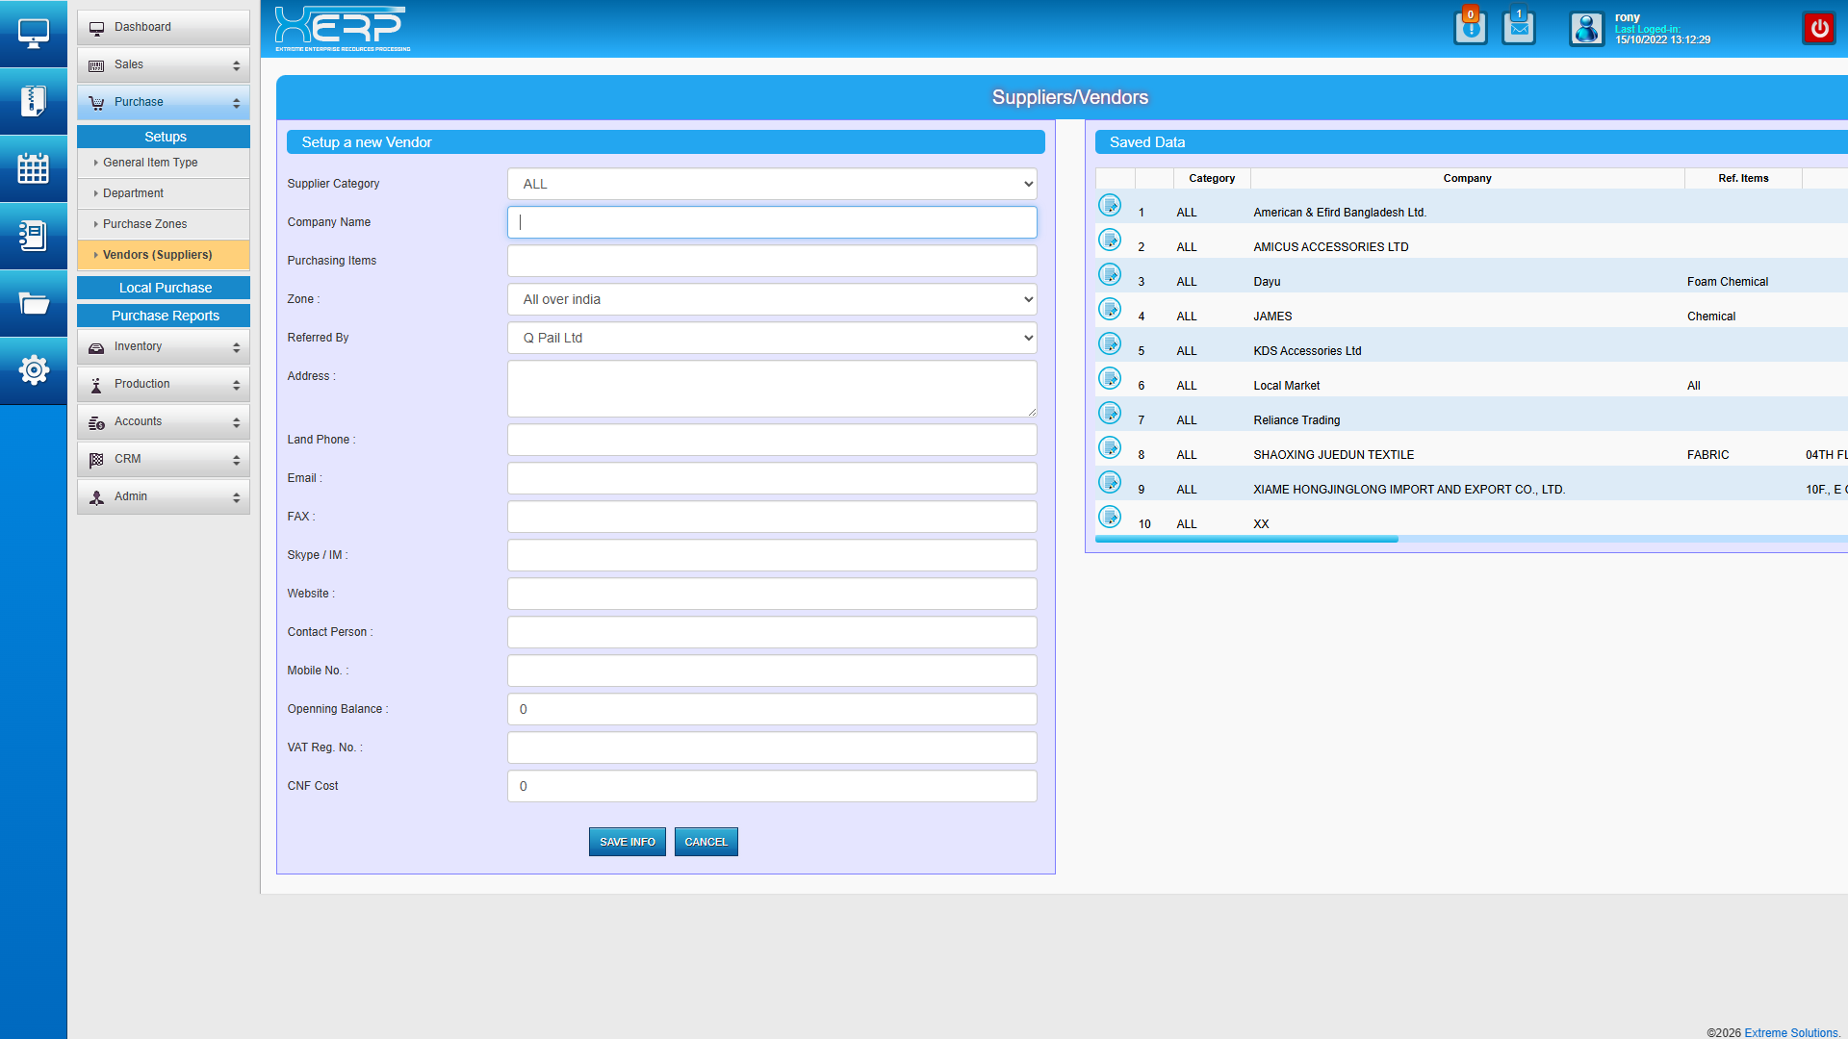Select Purchase Zones in Setups menu
Screen dimensions: 1848x1039
click(145, 224)
